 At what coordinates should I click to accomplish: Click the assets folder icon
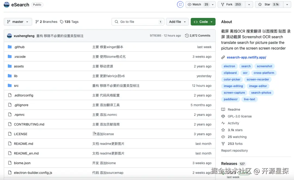(10, 66)
